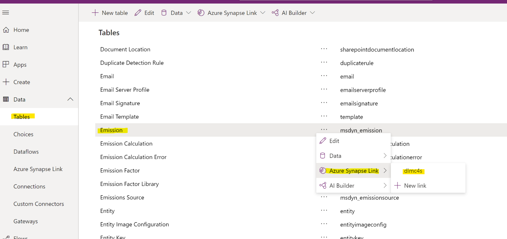Click the Azure Synapse Link toolbar icon
The width and height of the screenshot is (507, 239).
201,13
